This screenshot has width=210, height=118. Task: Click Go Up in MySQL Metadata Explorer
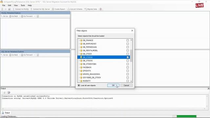(x=4, y=16)
